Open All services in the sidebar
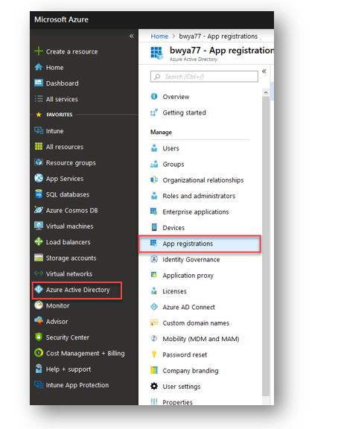 click(x=62, y=99)
